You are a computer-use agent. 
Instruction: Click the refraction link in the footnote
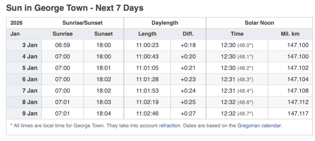[x=169, y=125]
